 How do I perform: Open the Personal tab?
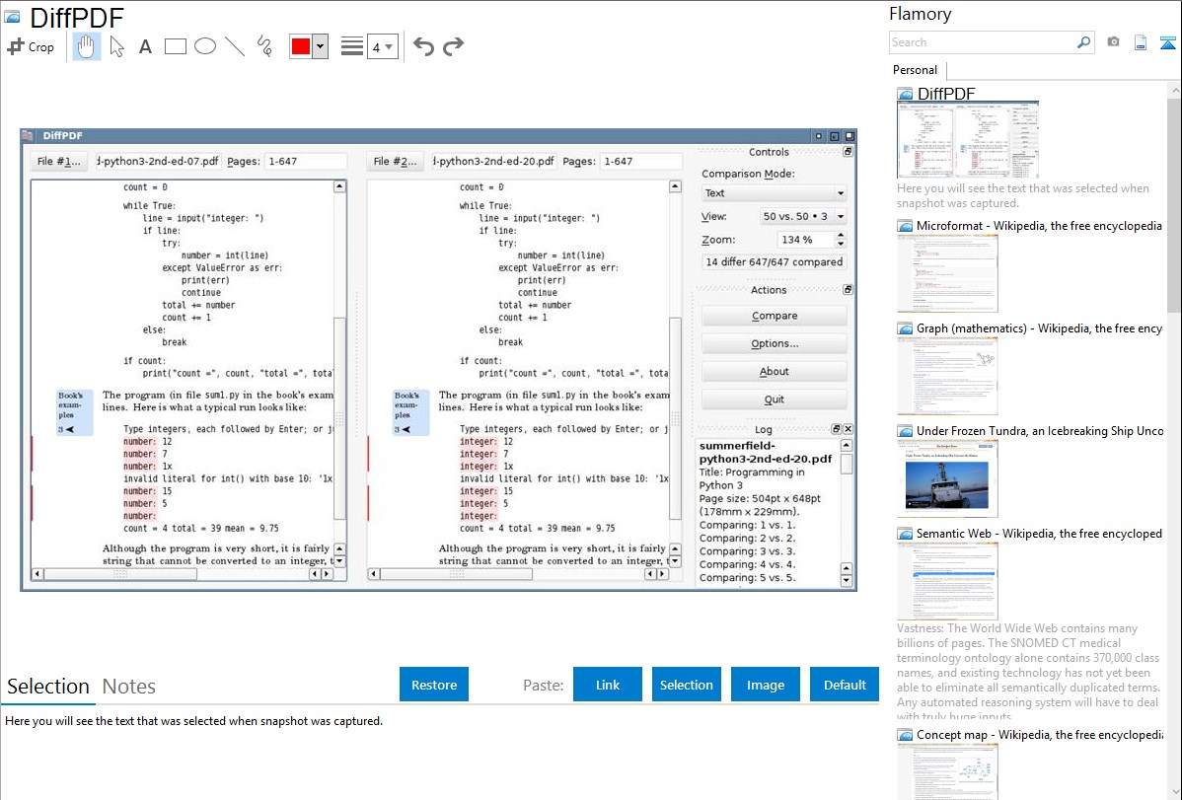pos(915,70)
